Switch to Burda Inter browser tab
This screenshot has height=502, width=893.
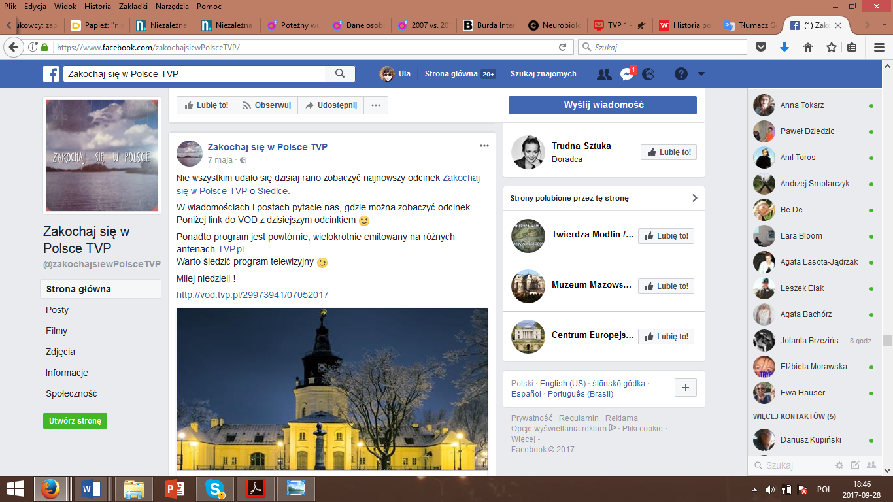pyautogui.click(x=488, y=25)
